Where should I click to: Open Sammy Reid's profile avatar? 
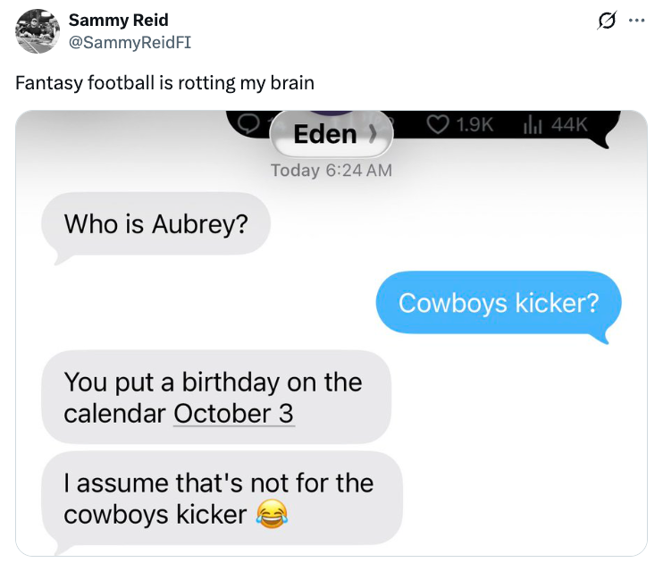pos(38,31)
